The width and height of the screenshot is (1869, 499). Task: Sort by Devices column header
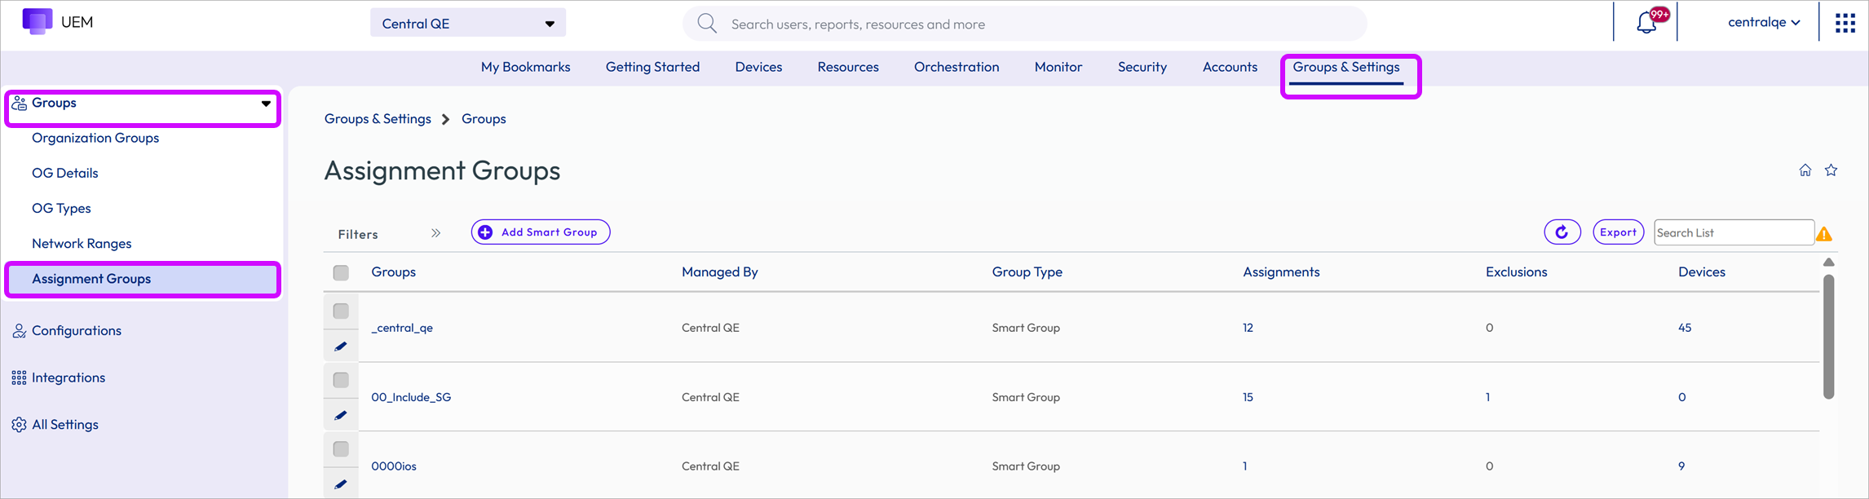1702,272
